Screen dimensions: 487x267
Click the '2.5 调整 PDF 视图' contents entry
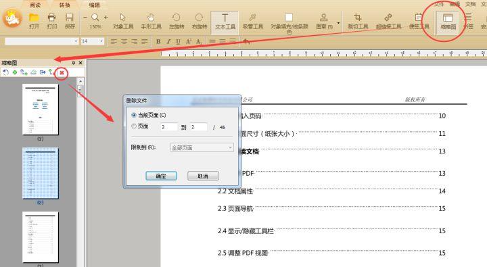(243, 253)
